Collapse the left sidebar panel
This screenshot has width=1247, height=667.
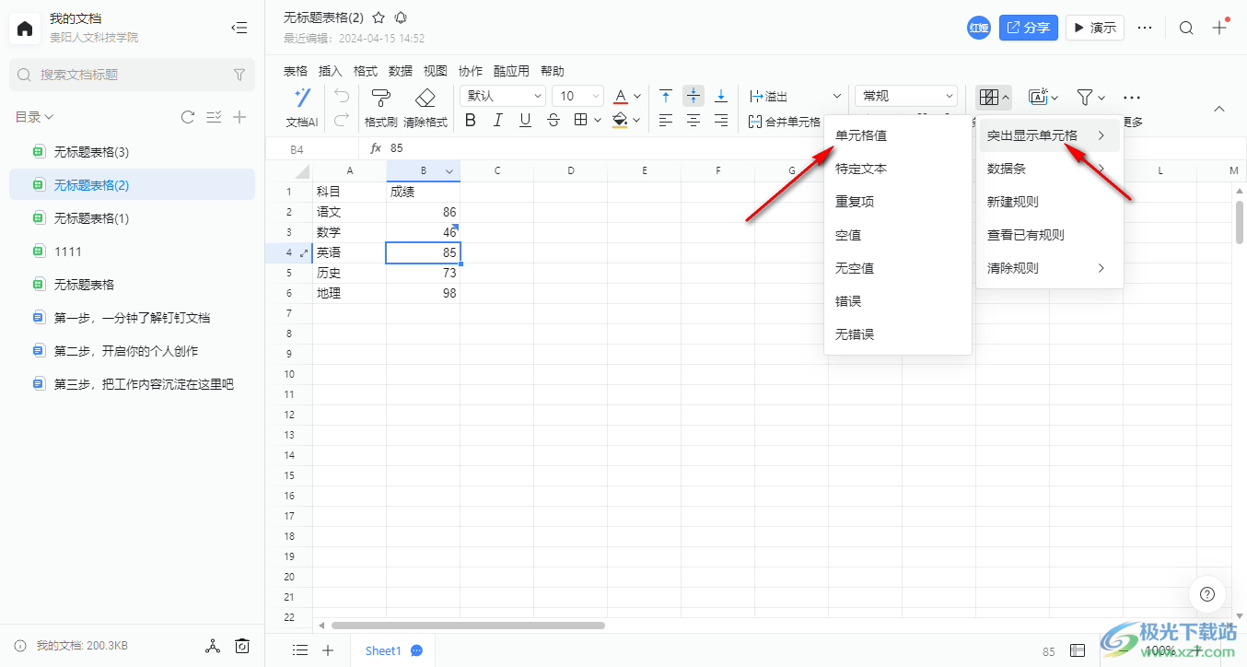click(239, 28)
